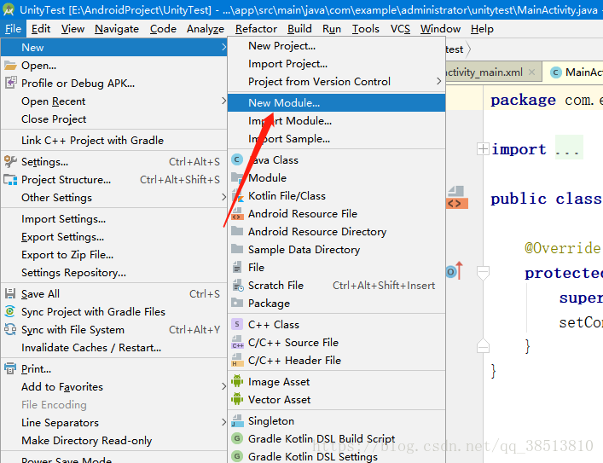Click Settings Repository... entry
603x463 pixels.
[113, 273]
